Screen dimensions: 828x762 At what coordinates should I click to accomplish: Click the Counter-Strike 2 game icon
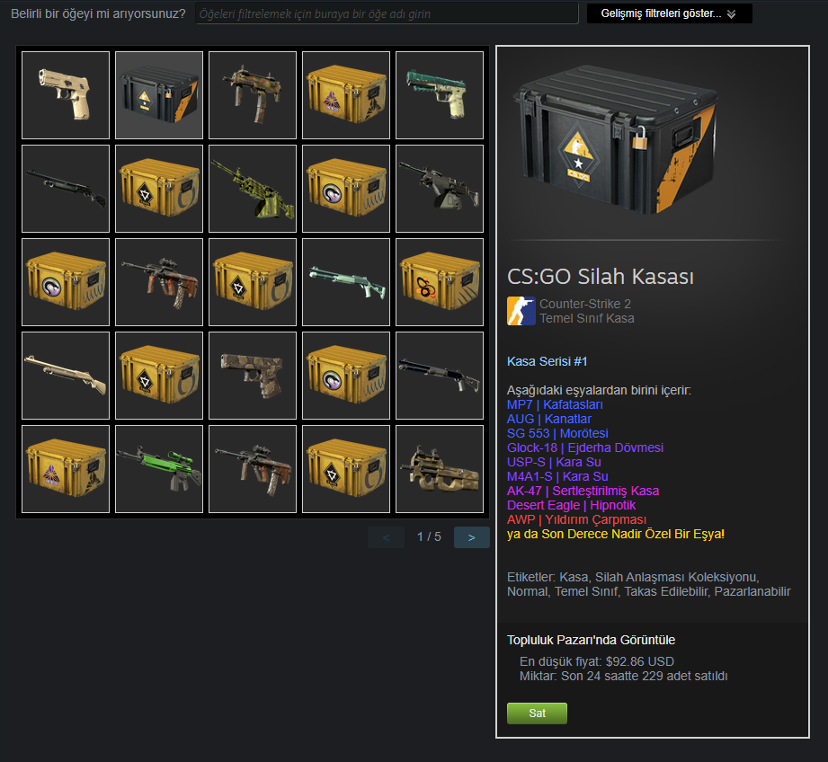(521, 311)
